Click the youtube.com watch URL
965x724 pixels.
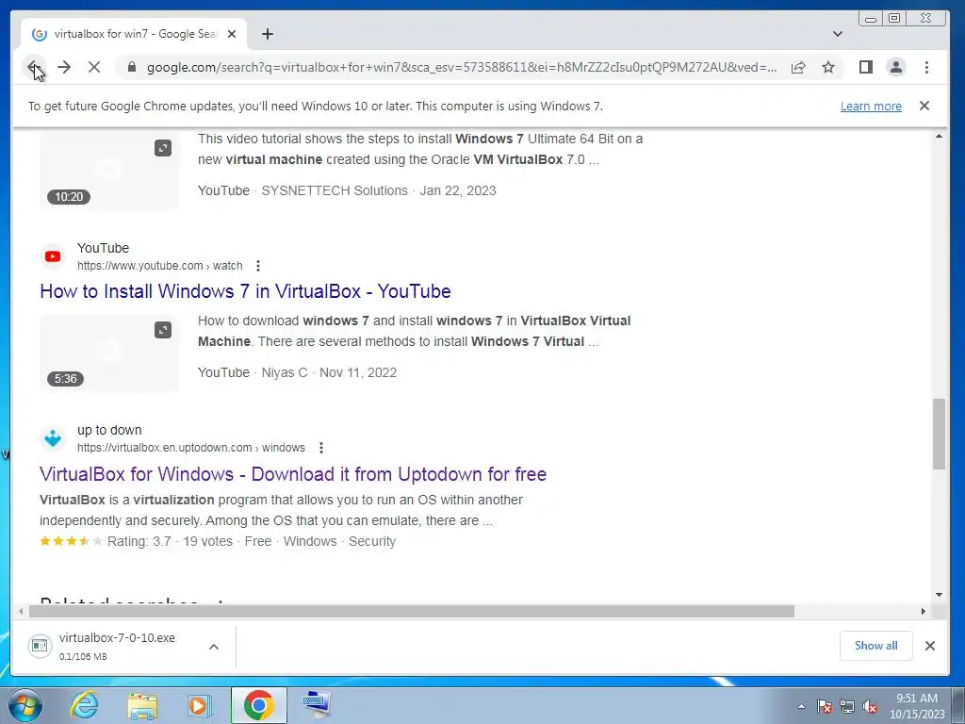[159, 266]
